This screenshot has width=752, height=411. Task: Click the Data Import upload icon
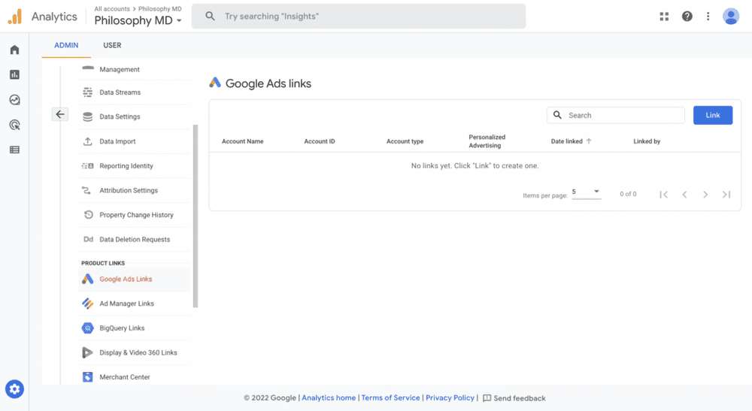point(88,141)
